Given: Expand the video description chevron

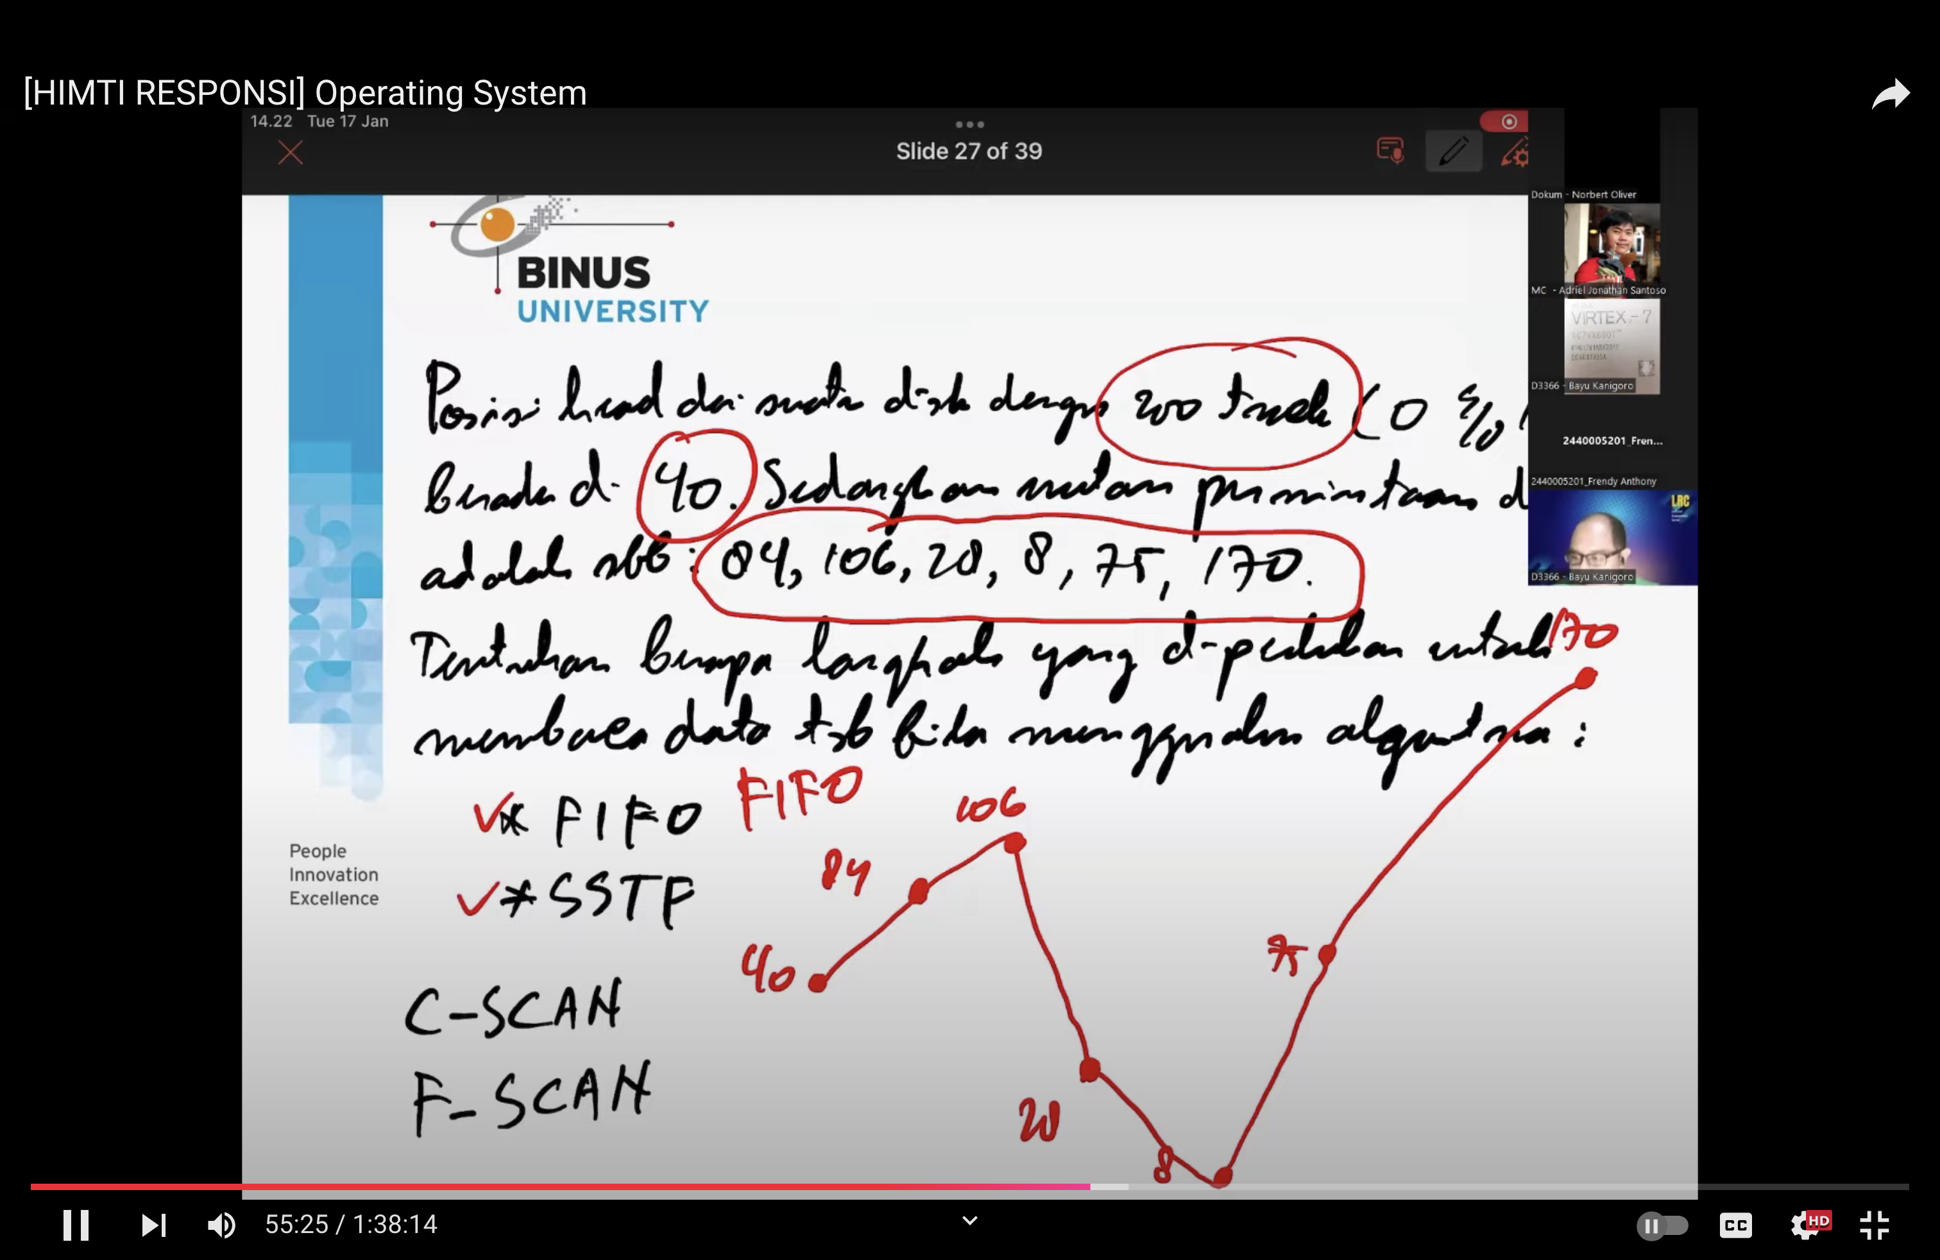Looking at the screenshot, I should (x=969, y=1219).
